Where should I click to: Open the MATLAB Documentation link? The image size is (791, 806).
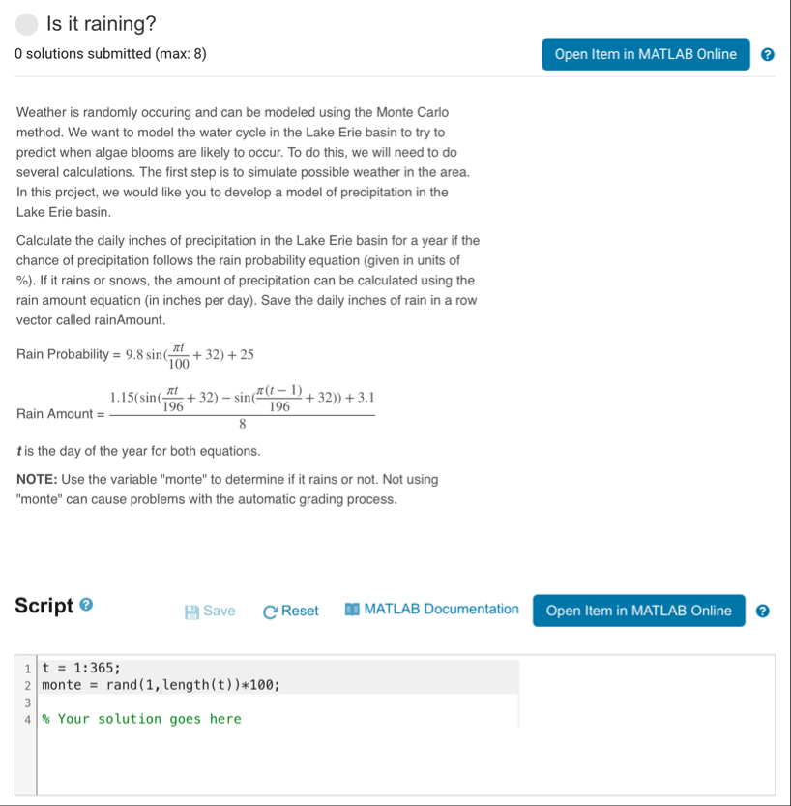(x=440, y=609)
